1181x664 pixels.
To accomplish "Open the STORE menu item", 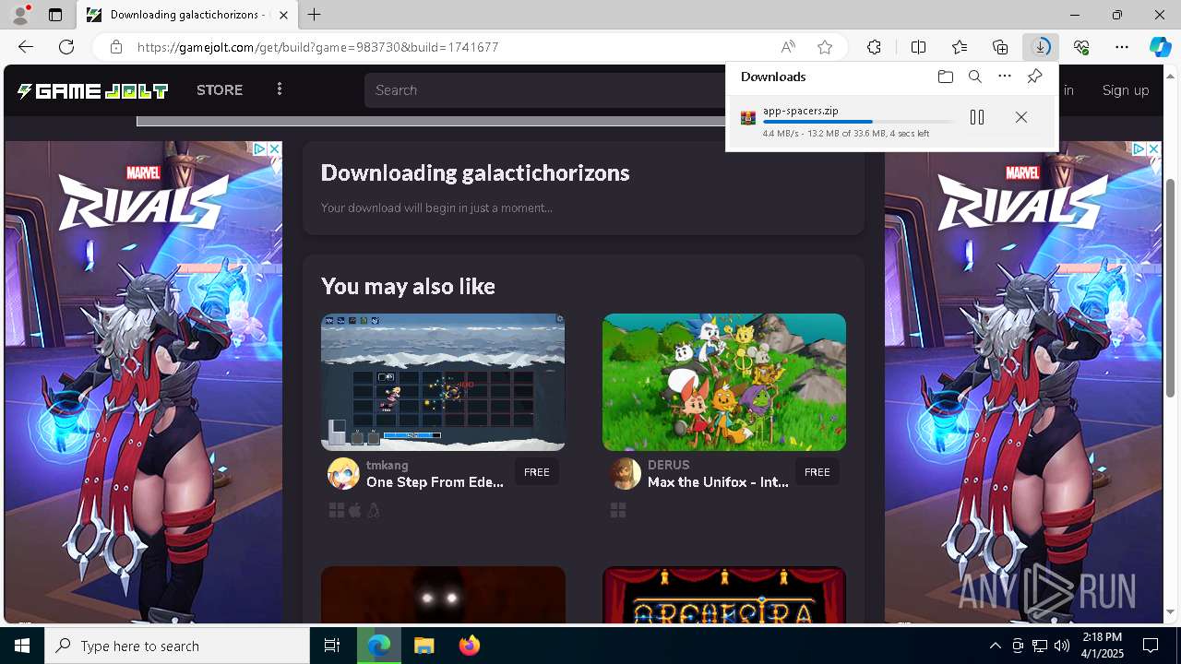I will [x=220, y=89].
